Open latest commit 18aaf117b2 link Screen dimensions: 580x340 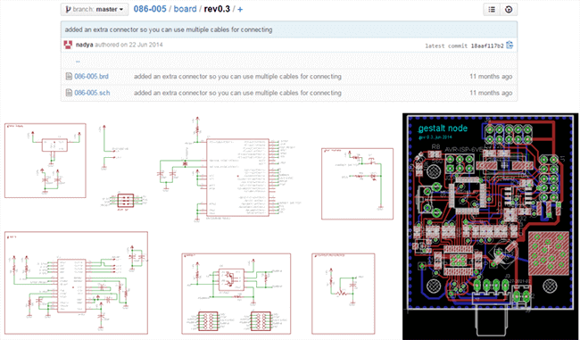click(x=487, y=46)
